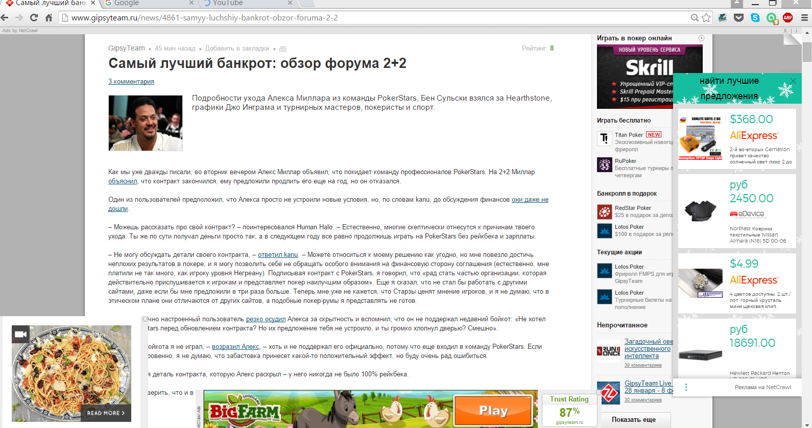Open a new tab with the new-tab button

coord(306,3)
